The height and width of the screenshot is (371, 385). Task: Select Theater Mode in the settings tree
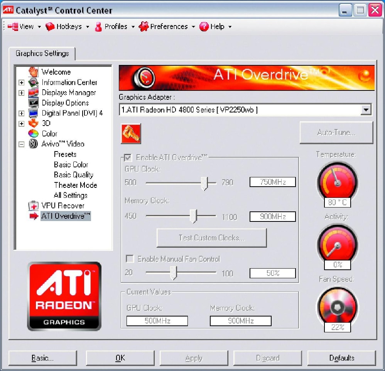pyautogui.click(x=75, y=185)
